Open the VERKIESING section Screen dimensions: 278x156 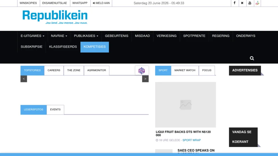click(x=167, y=36)
